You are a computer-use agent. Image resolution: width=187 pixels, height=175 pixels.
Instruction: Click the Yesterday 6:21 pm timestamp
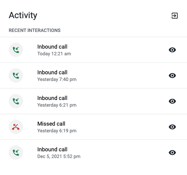(57, 105)
